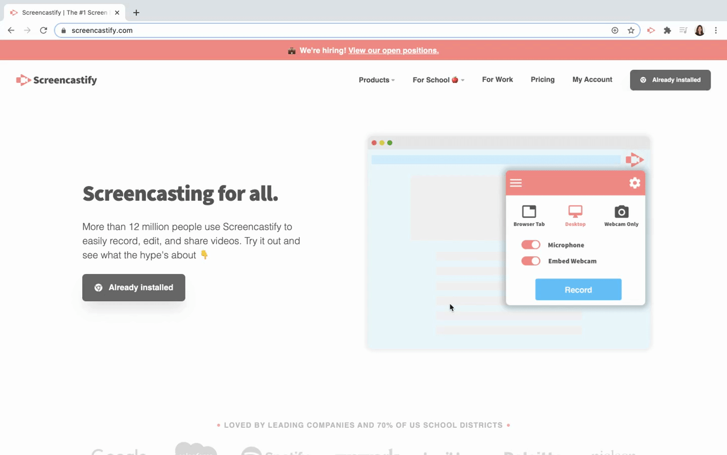Go to My Account
Image resolution: width=727 pixels, height=455 pixels.
pos(592,79)
